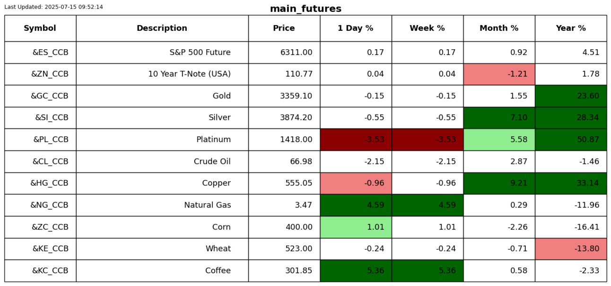Viewport: 611px width, 286px height.
Task: Select the main_futures title text
Action: click(x=305, y=9)
